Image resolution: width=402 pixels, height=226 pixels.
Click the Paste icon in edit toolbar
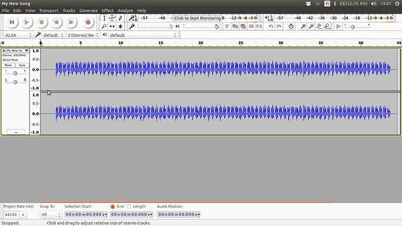click(x=243, y=26)
